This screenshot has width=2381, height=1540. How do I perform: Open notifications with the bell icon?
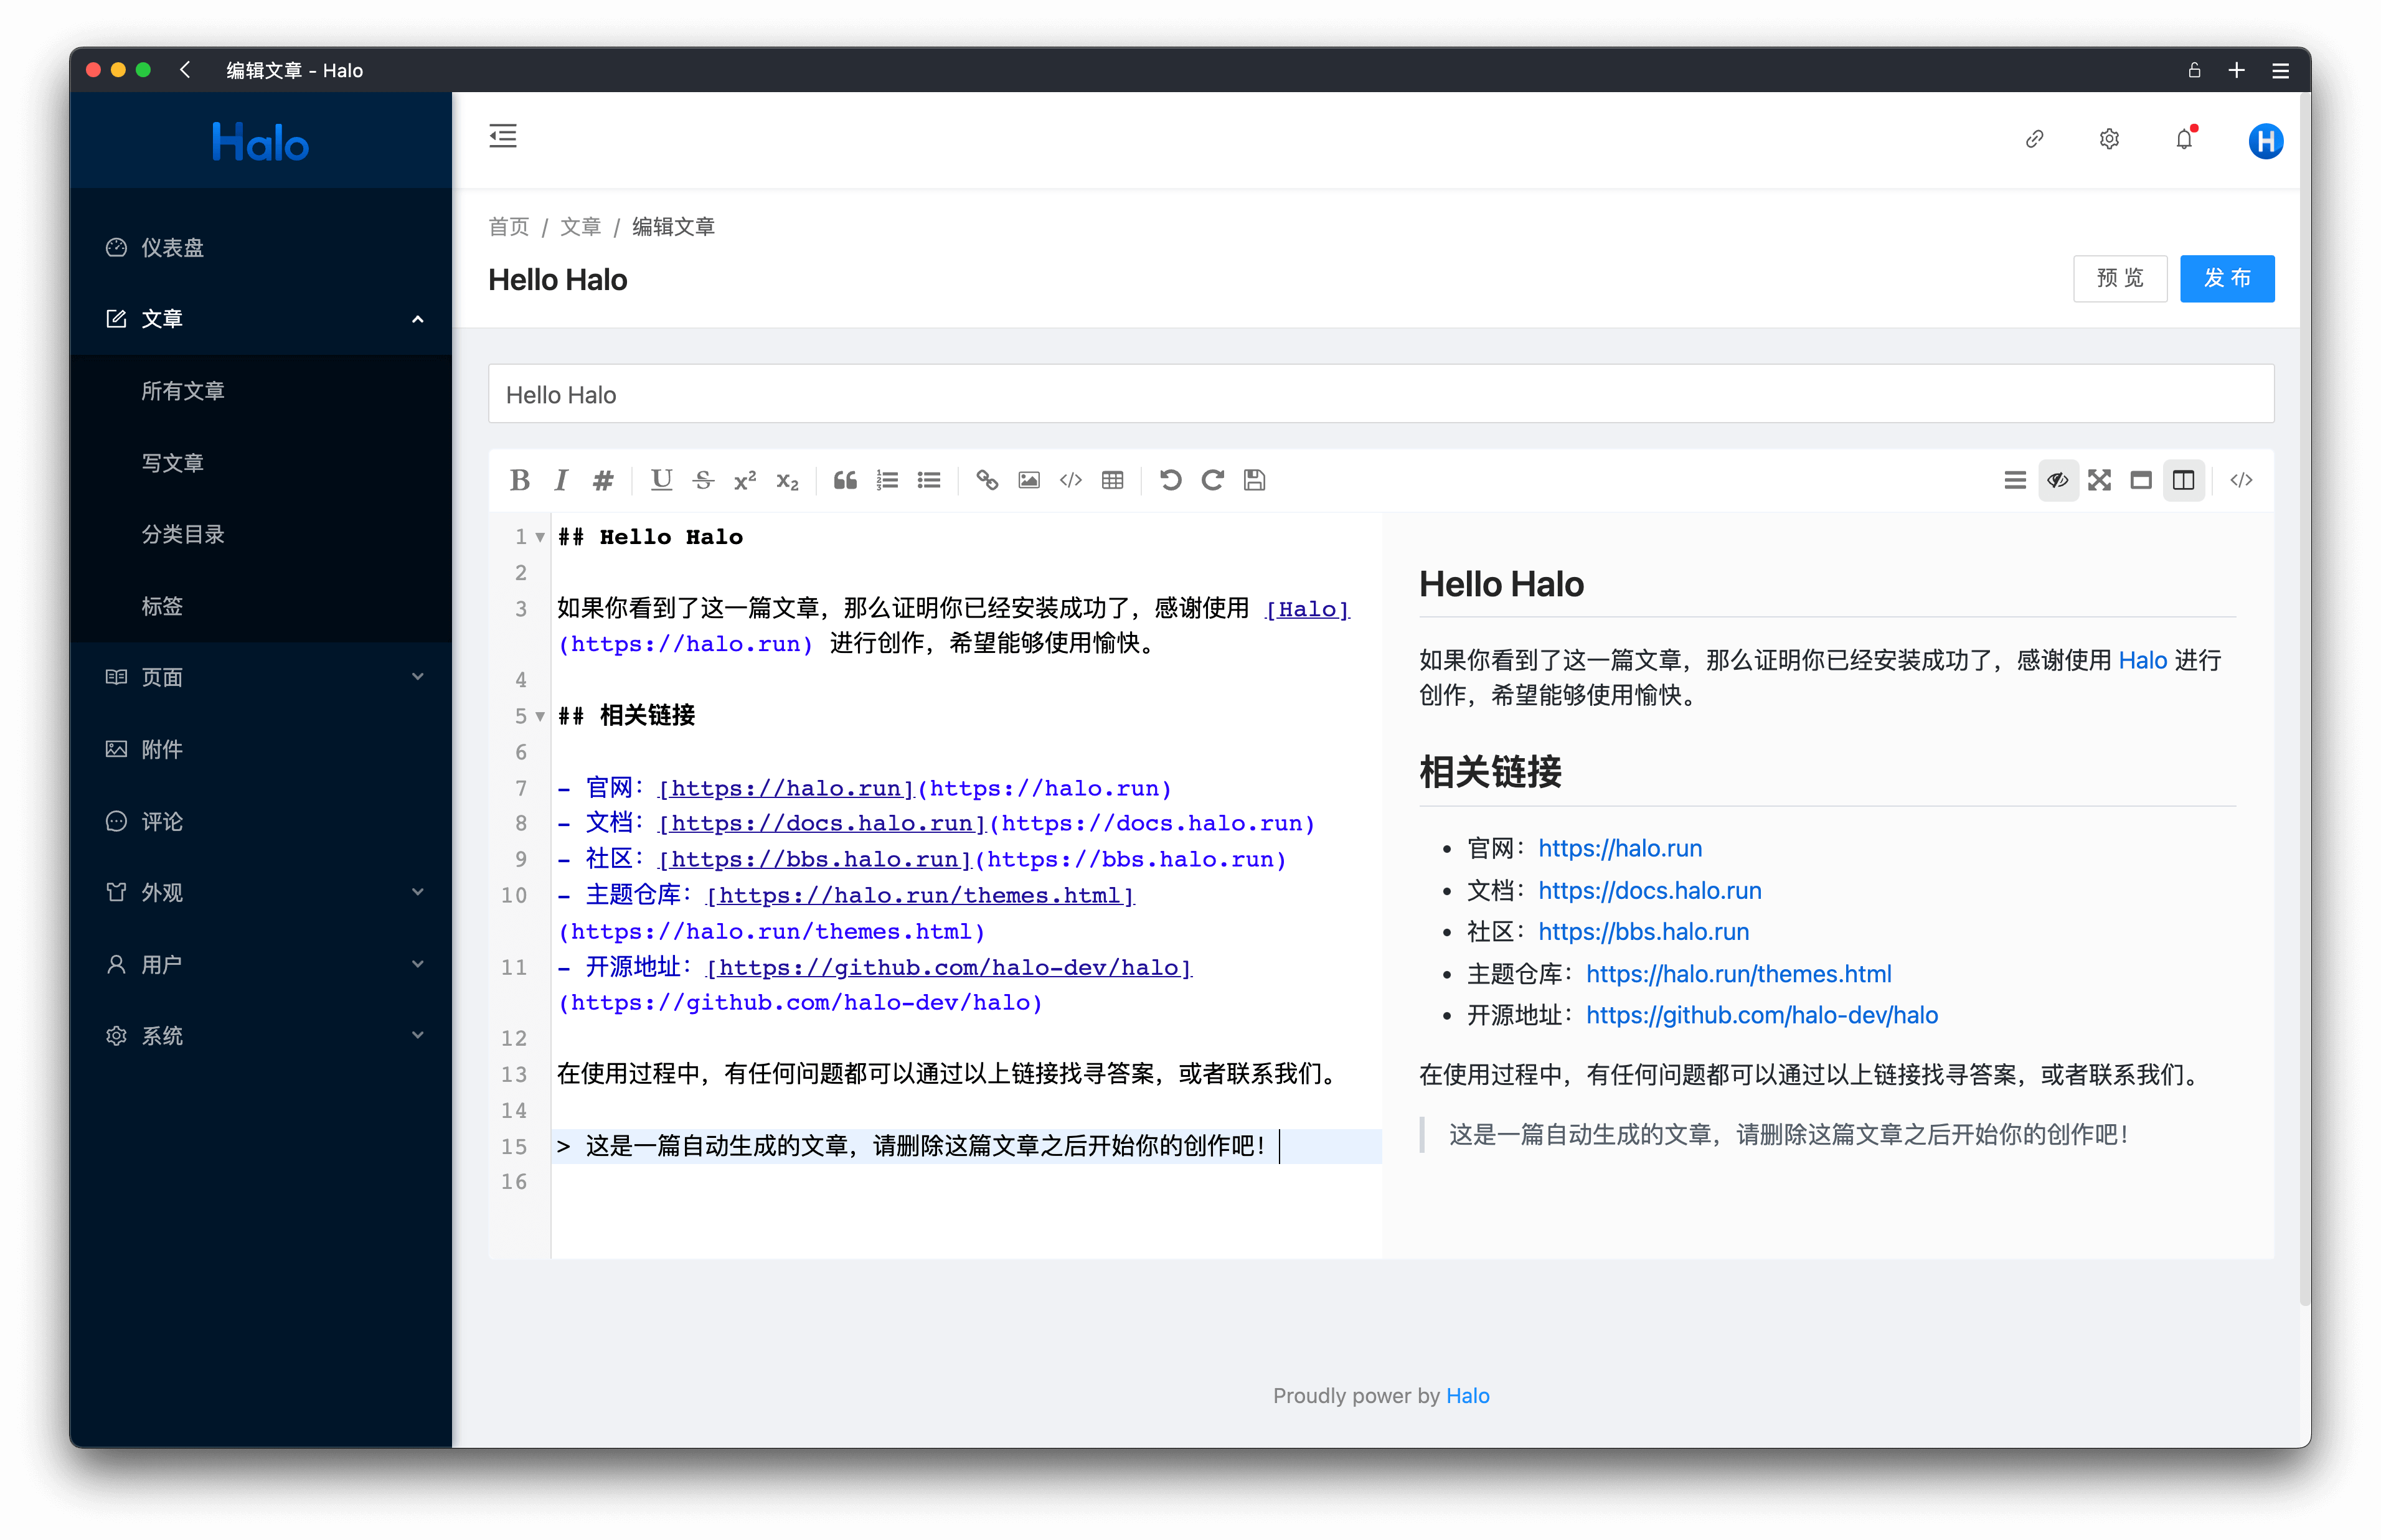point(2184,139)
